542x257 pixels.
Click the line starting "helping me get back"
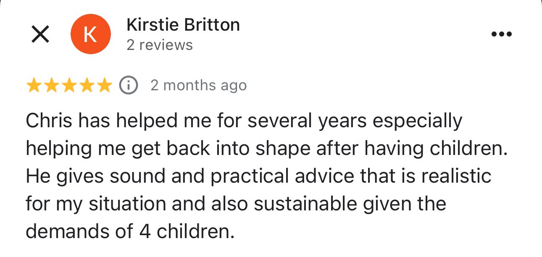[x=266, y=149]
